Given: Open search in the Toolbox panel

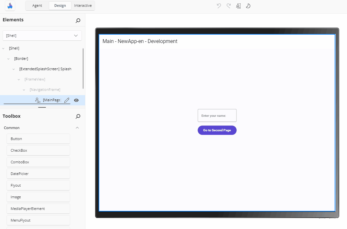Looking at the screenshot, I should 78,116.
